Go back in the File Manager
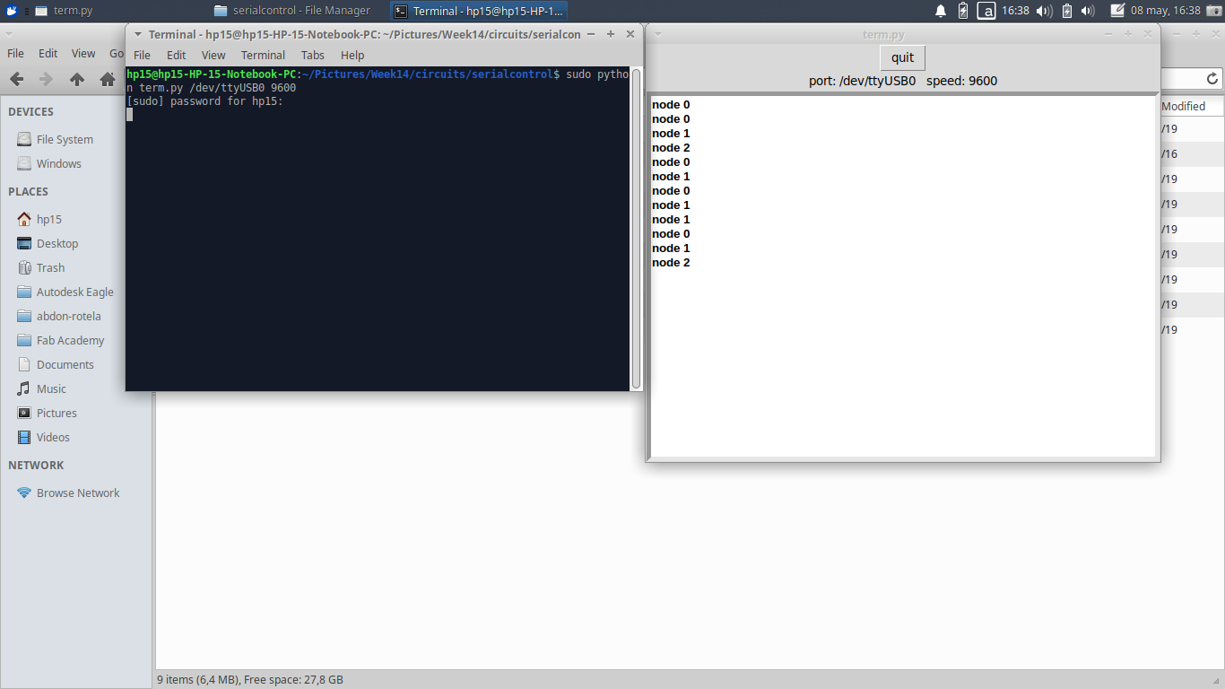This screenshot has height=689, width=1225. [x=16, y=79]
